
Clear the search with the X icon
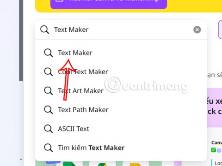click(x=197, y=30)
